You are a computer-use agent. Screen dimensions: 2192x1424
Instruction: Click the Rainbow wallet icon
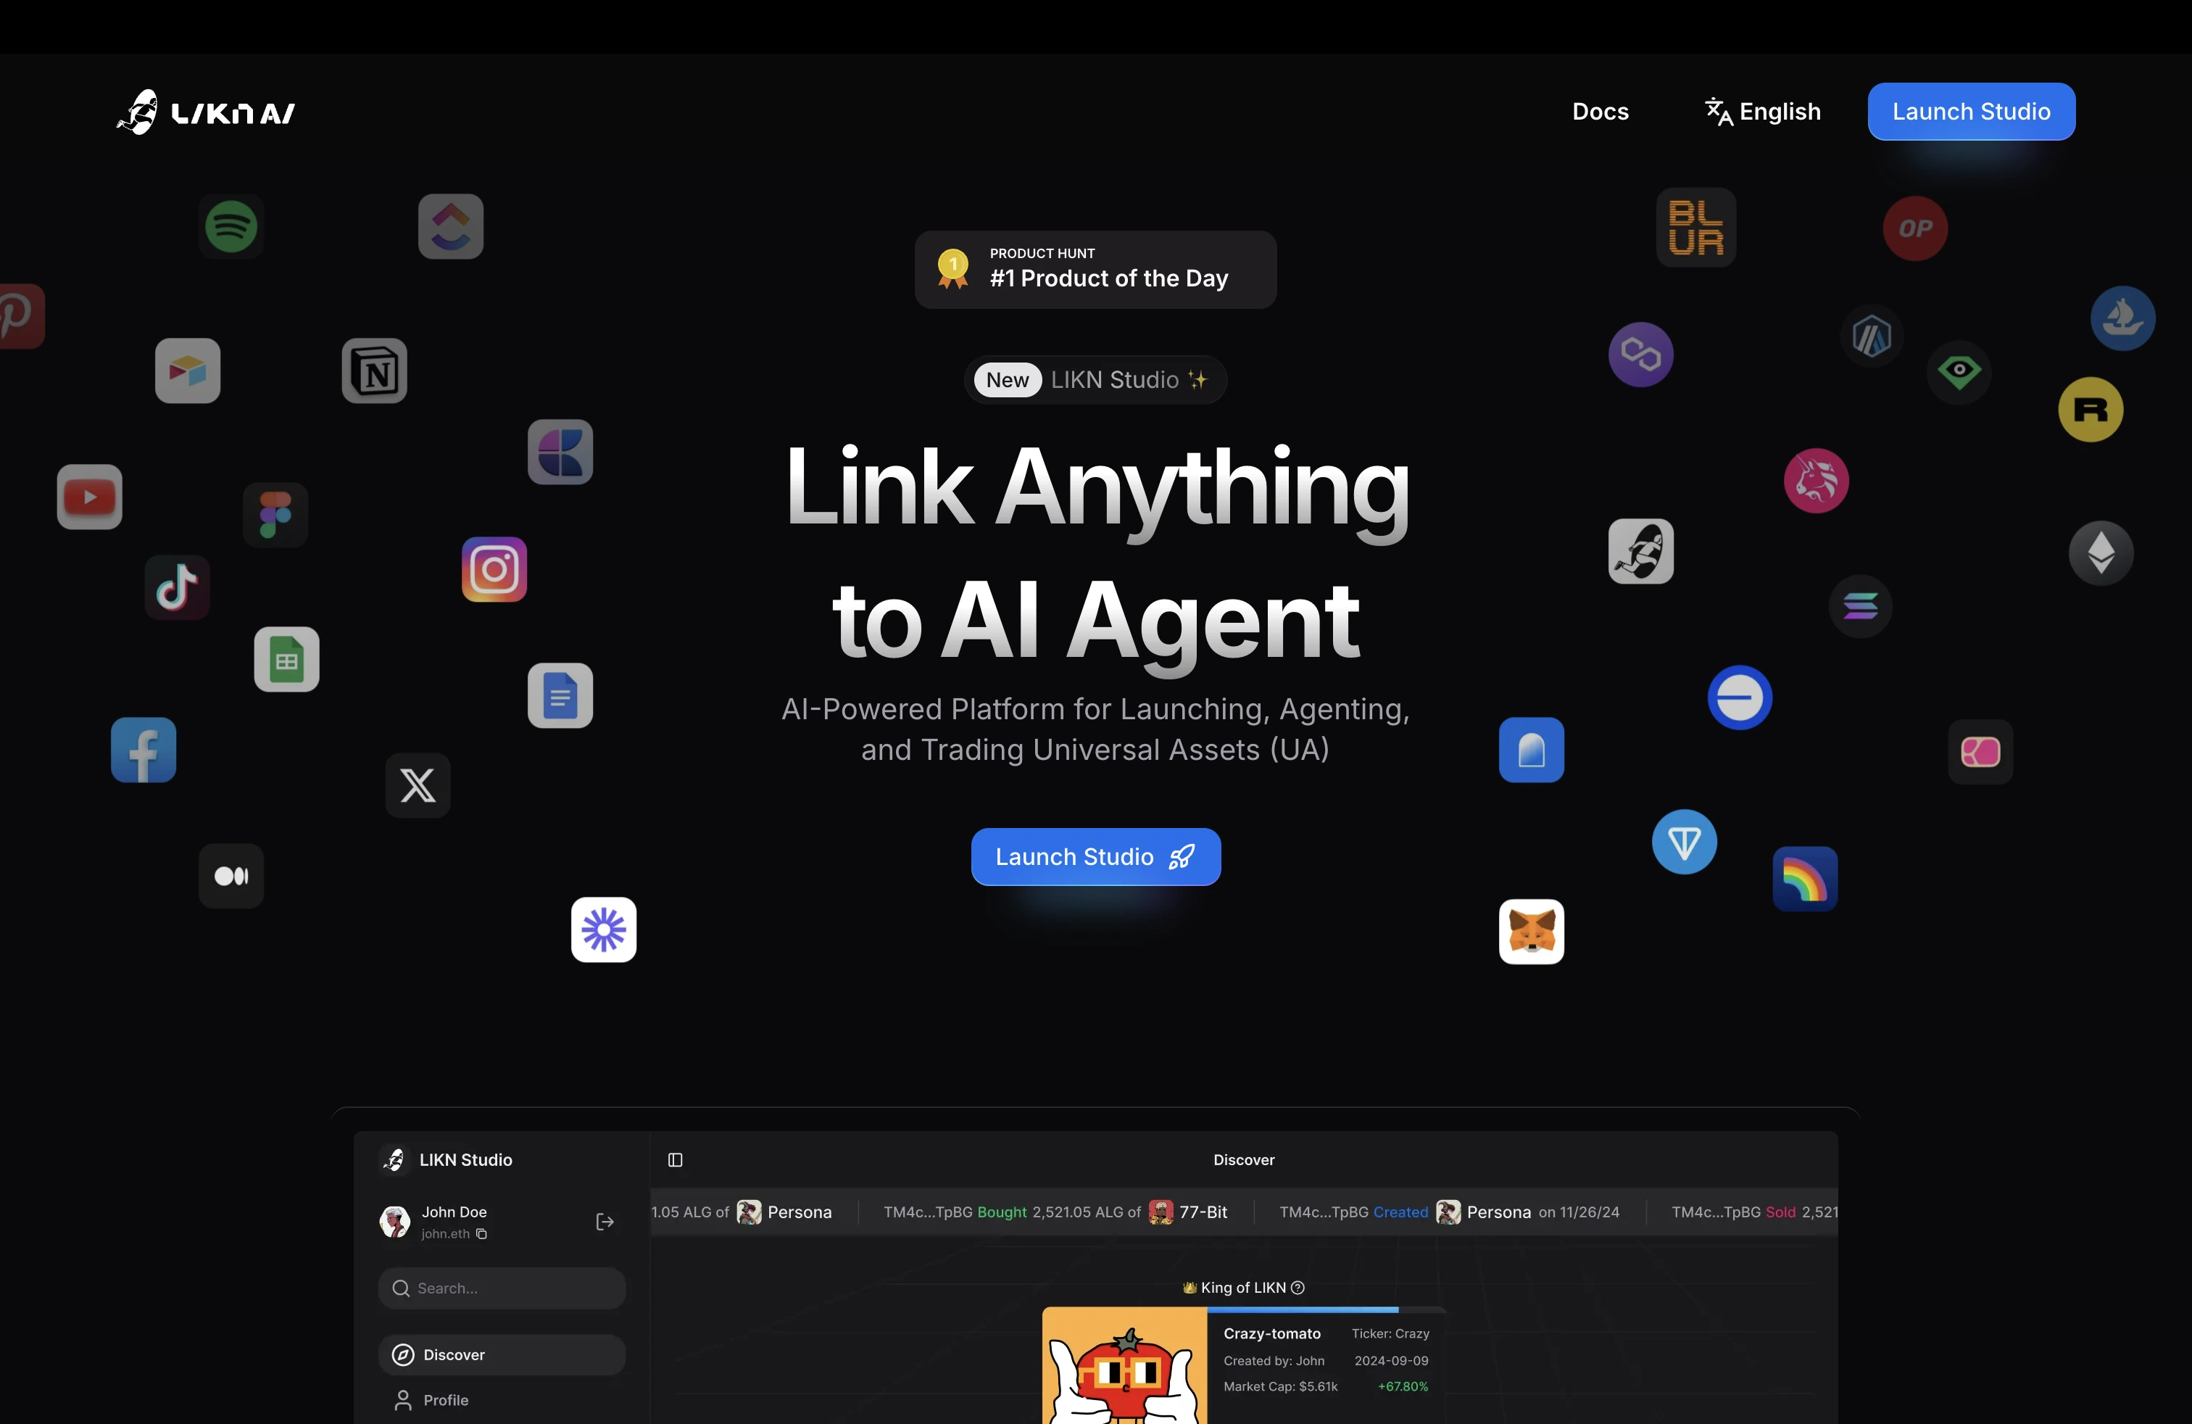click(1804, 879)
